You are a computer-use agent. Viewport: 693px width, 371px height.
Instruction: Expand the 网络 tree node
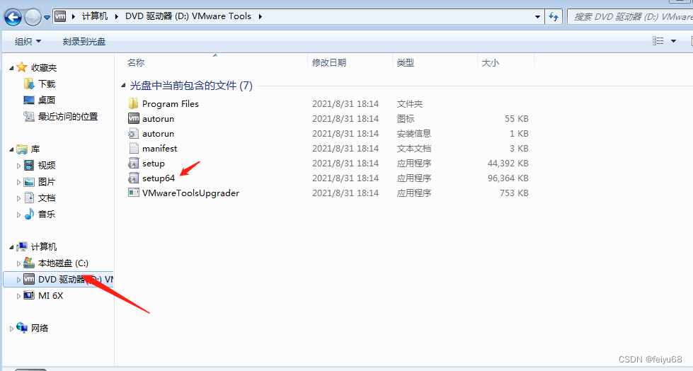click(x=11, y=329)
